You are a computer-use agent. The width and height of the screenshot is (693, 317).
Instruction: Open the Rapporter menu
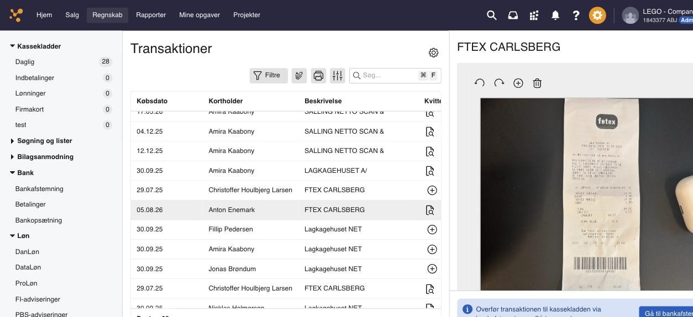point(151,15)
